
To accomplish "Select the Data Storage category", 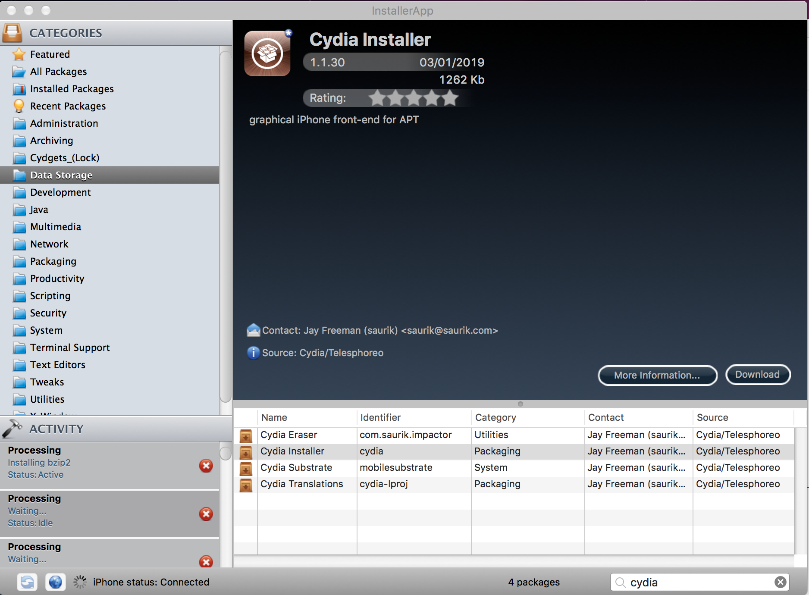I will click(x=110, y=175).
